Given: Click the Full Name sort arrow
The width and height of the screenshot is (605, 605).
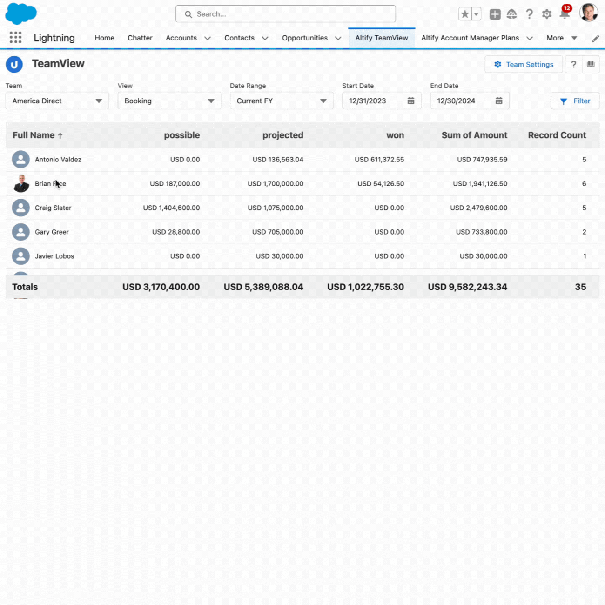Looking at the screenshot, I should point(60,135).
